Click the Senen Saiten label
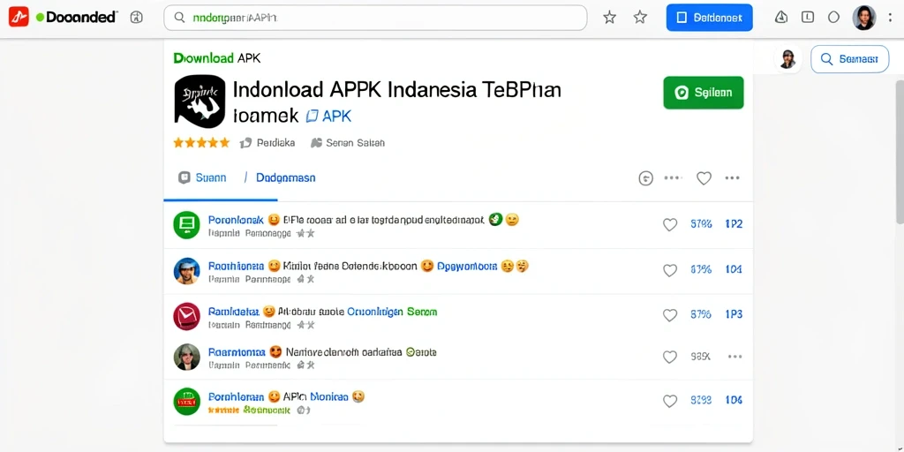This screenshot has height=452, width=904. pos(355,142)
